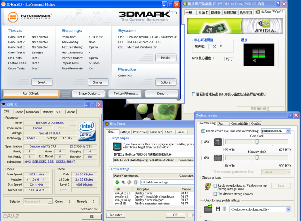Open the Memory tab in CPU-Z

click(x=47, y=112)
